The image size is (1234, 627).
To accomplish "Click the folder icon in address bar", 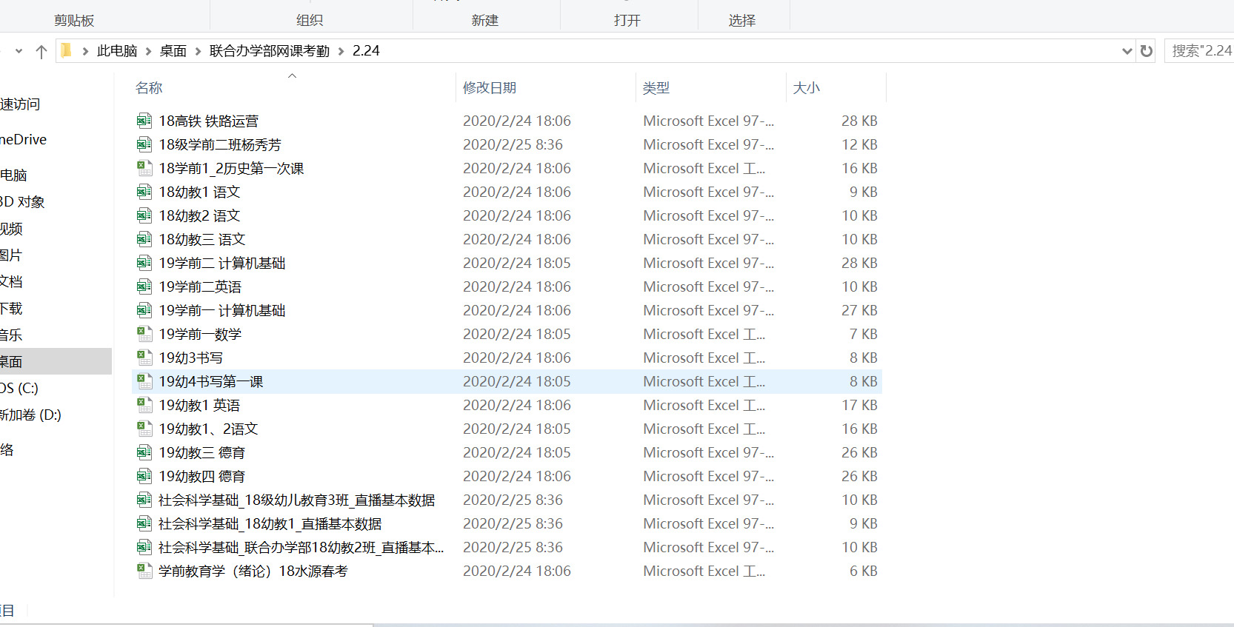I will 66,50.
